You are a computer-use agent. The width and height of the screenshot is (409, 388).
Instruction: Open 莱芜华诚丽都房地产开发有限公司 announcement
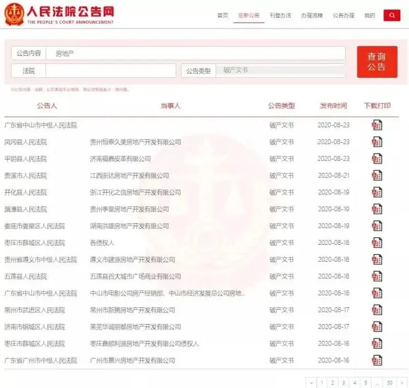135,327
